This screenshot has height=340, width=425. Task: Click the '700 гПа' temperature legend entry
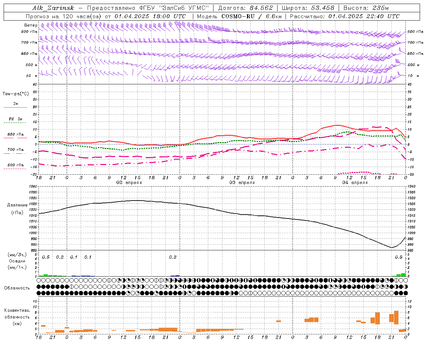click(15, 150)
